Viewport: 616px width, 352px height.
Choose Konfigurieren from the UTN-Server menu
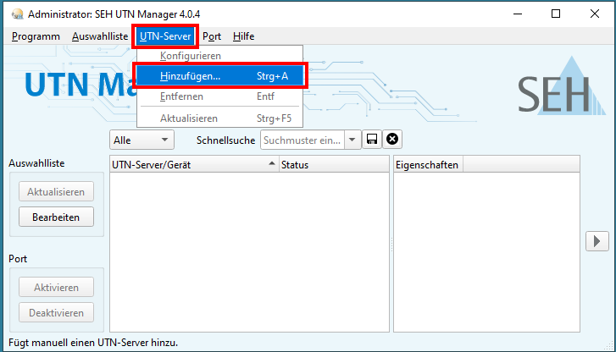click(x=220, y=56)
